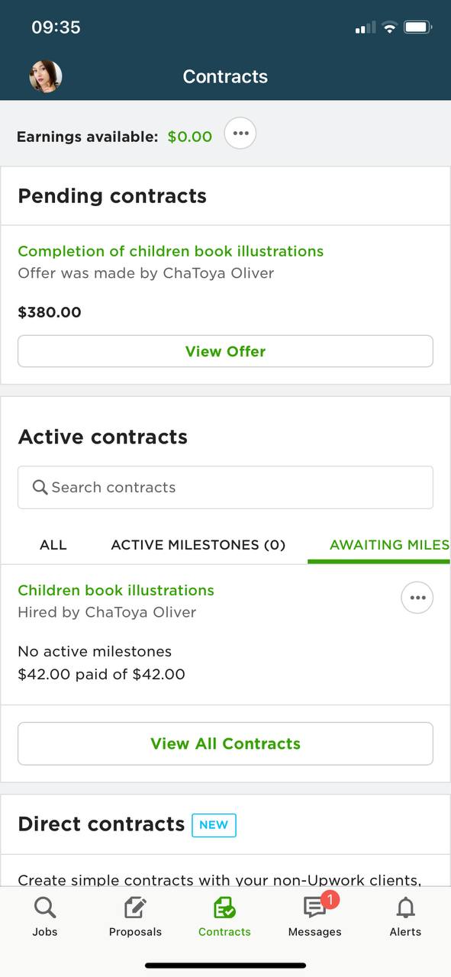Open Messages with the unread badge

pyautogui.click(x=315, y=906)
